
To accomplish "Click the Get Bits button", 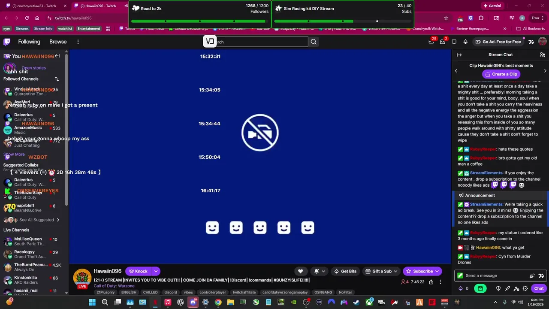I will click(345, 271).
